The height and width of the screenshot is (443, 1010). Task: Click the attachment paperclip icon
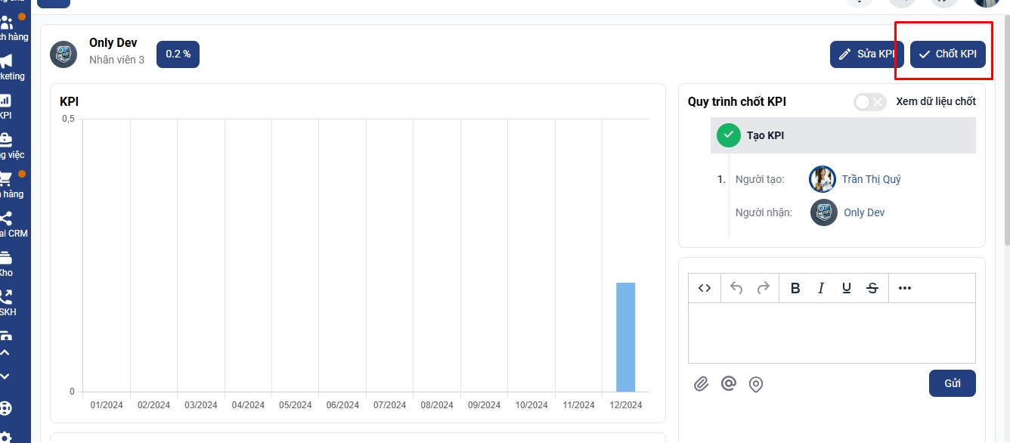[701, 384]
